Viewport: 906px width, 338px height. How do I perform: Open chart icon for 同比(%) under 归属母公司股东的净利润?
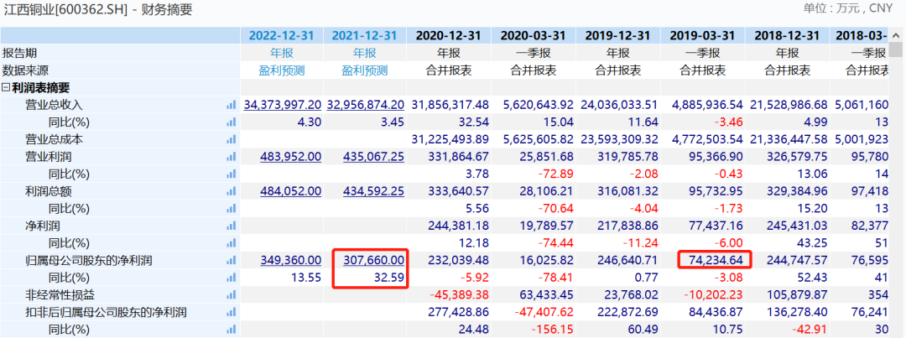(x=232, y=278)
